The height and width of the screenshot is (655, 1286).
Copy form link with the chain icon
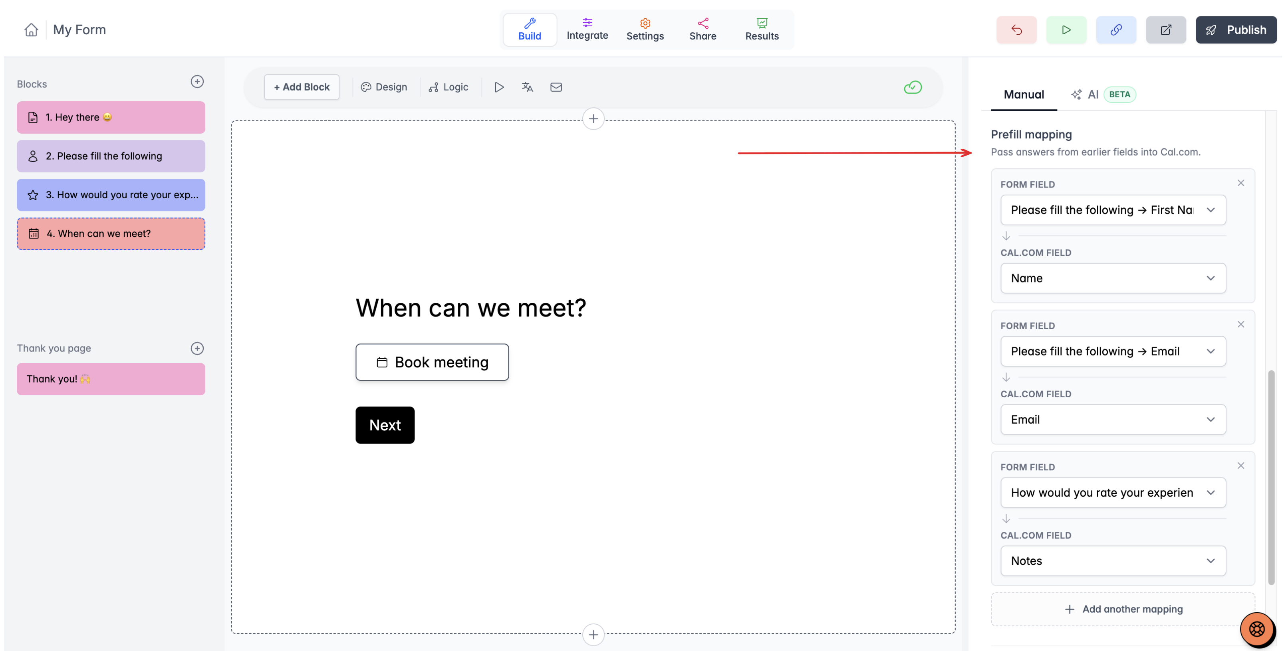[x=1116, y=30]
